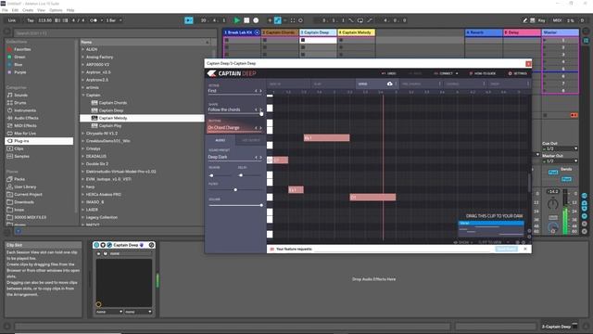Select the A Reverb return track
The image size is (593, 334).
pyautogui.click(x=484, y=32)
